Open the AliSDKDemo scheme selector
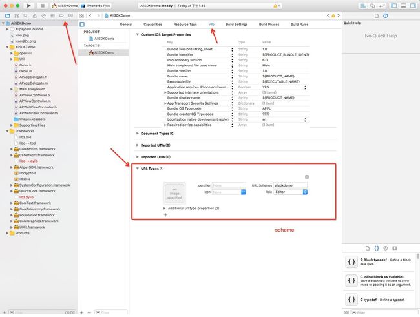420x317 pixels. tap(65, 6)
